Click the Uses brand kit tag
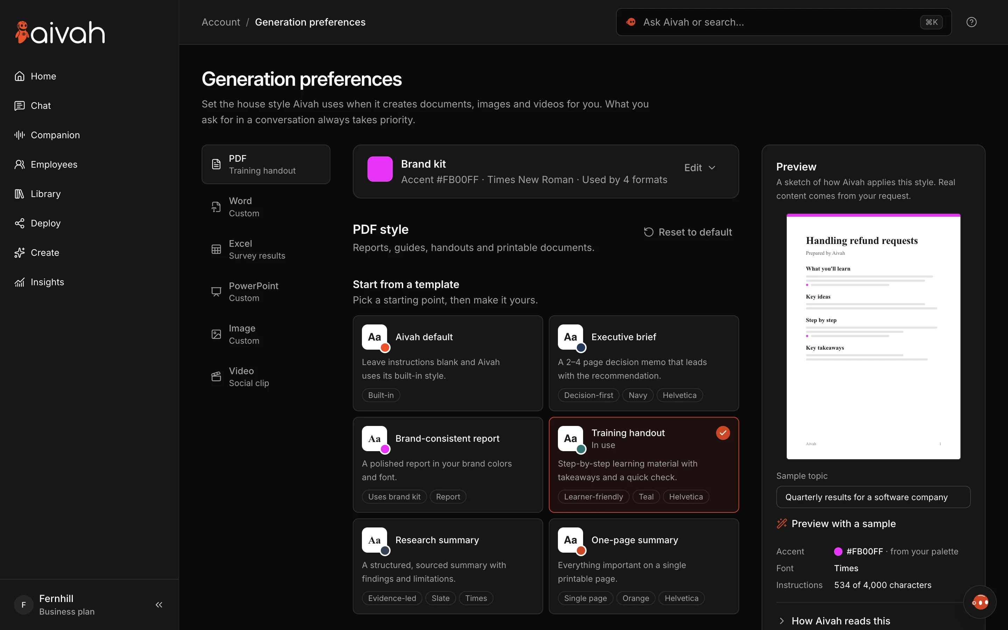 (394, 497)
